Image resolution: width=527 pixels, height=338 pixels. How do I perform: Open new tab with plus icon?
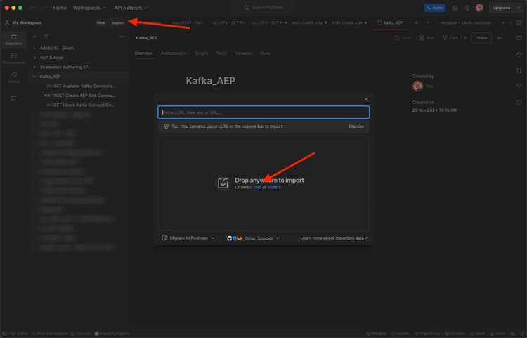pyautogui.click(x=416, y=23)
